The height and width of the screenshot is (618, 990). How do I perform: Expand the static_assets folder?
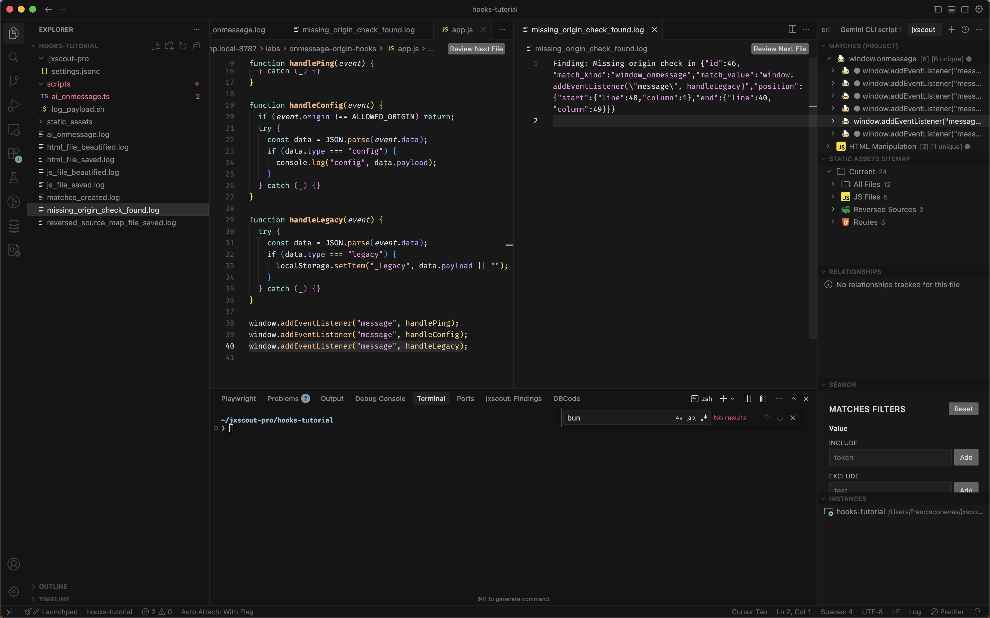pos(41,122)
